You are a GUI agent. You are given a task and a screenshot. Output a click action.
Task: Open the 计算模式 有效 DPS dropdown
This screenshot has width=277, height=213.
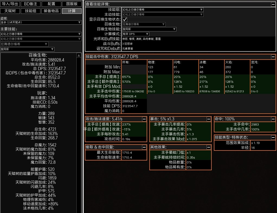(x=136, y=34)
